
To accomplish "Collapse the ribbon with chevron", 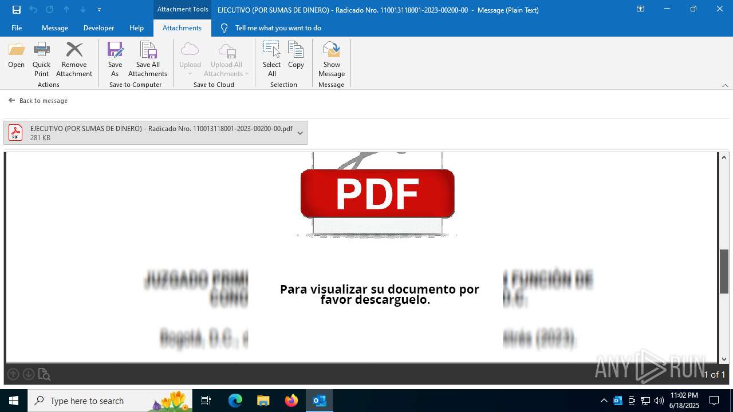I will click(x=725, y=85).
